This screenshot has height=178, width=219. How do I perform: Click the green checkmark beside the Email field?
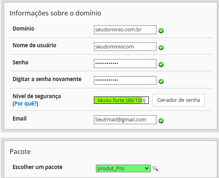coord(161,121)
